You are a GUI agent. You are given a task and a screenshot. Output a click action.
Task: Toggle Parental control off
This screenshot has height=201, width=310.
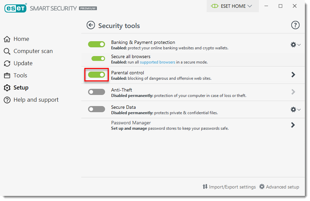click(97, 75)
